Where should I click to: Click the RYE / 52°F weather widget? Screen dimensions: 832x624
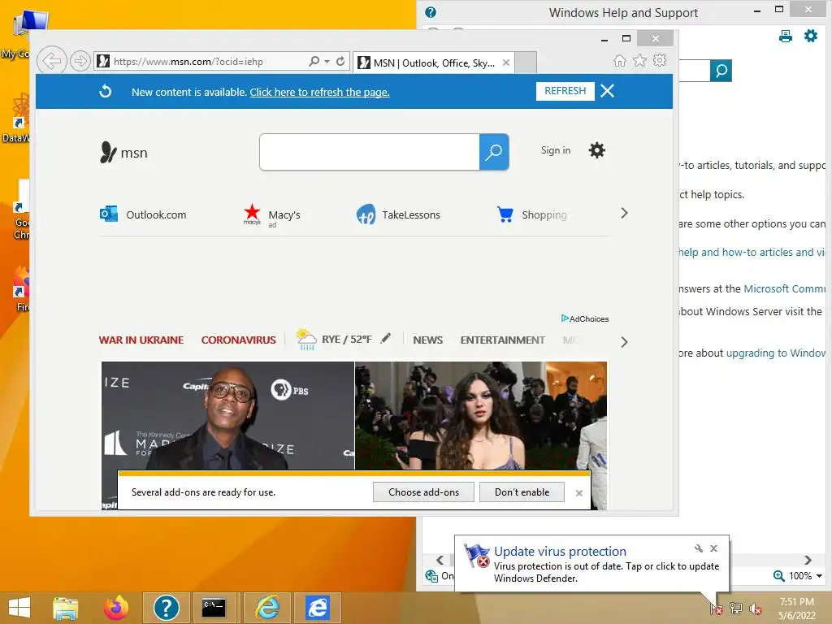coord(334,339)
